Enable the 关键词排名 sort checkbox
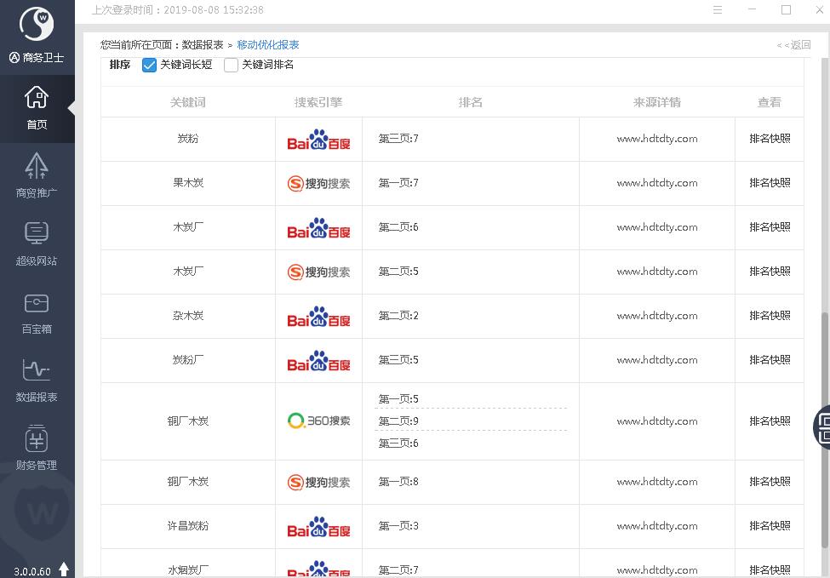Viewport: 830px width, 578px height. [x=231, y=66]
